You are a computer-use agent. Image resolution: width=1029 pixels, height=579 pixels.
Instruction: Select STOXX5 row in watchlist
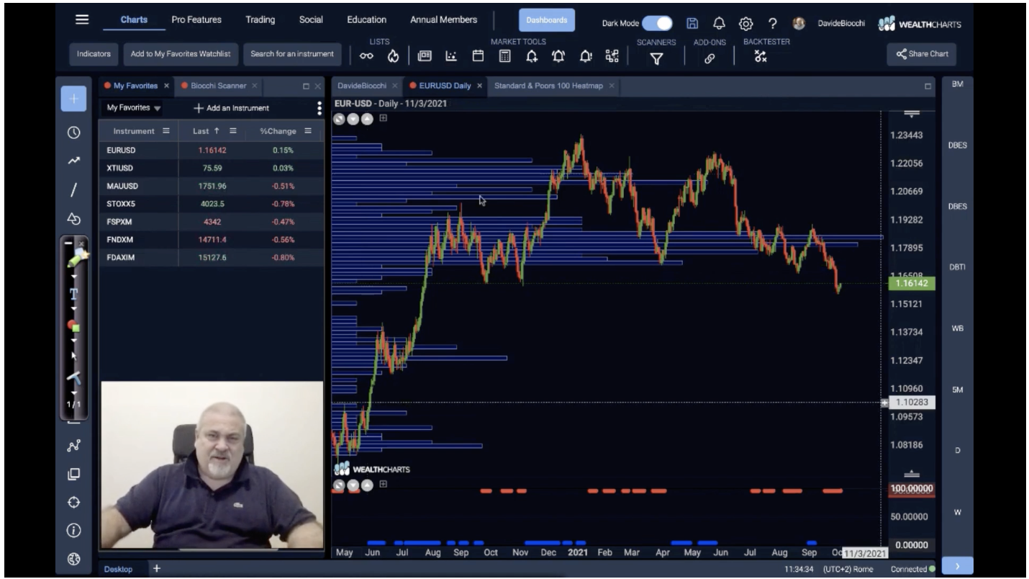(211, 204)
